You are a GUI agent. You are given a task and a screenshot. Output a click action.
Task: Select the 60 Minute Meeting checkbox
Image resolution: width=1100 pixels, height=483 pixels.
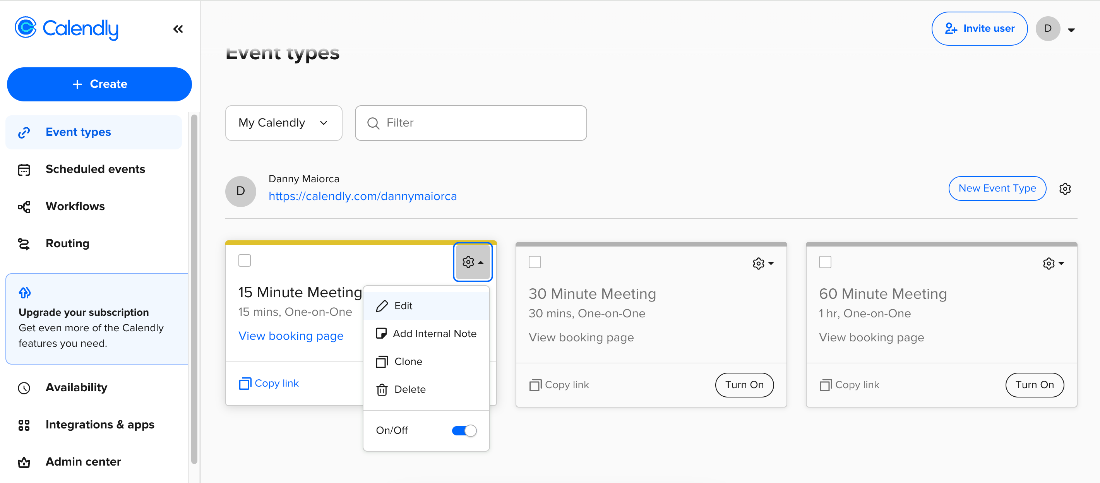pyautogui.click(x=824, y=262)
